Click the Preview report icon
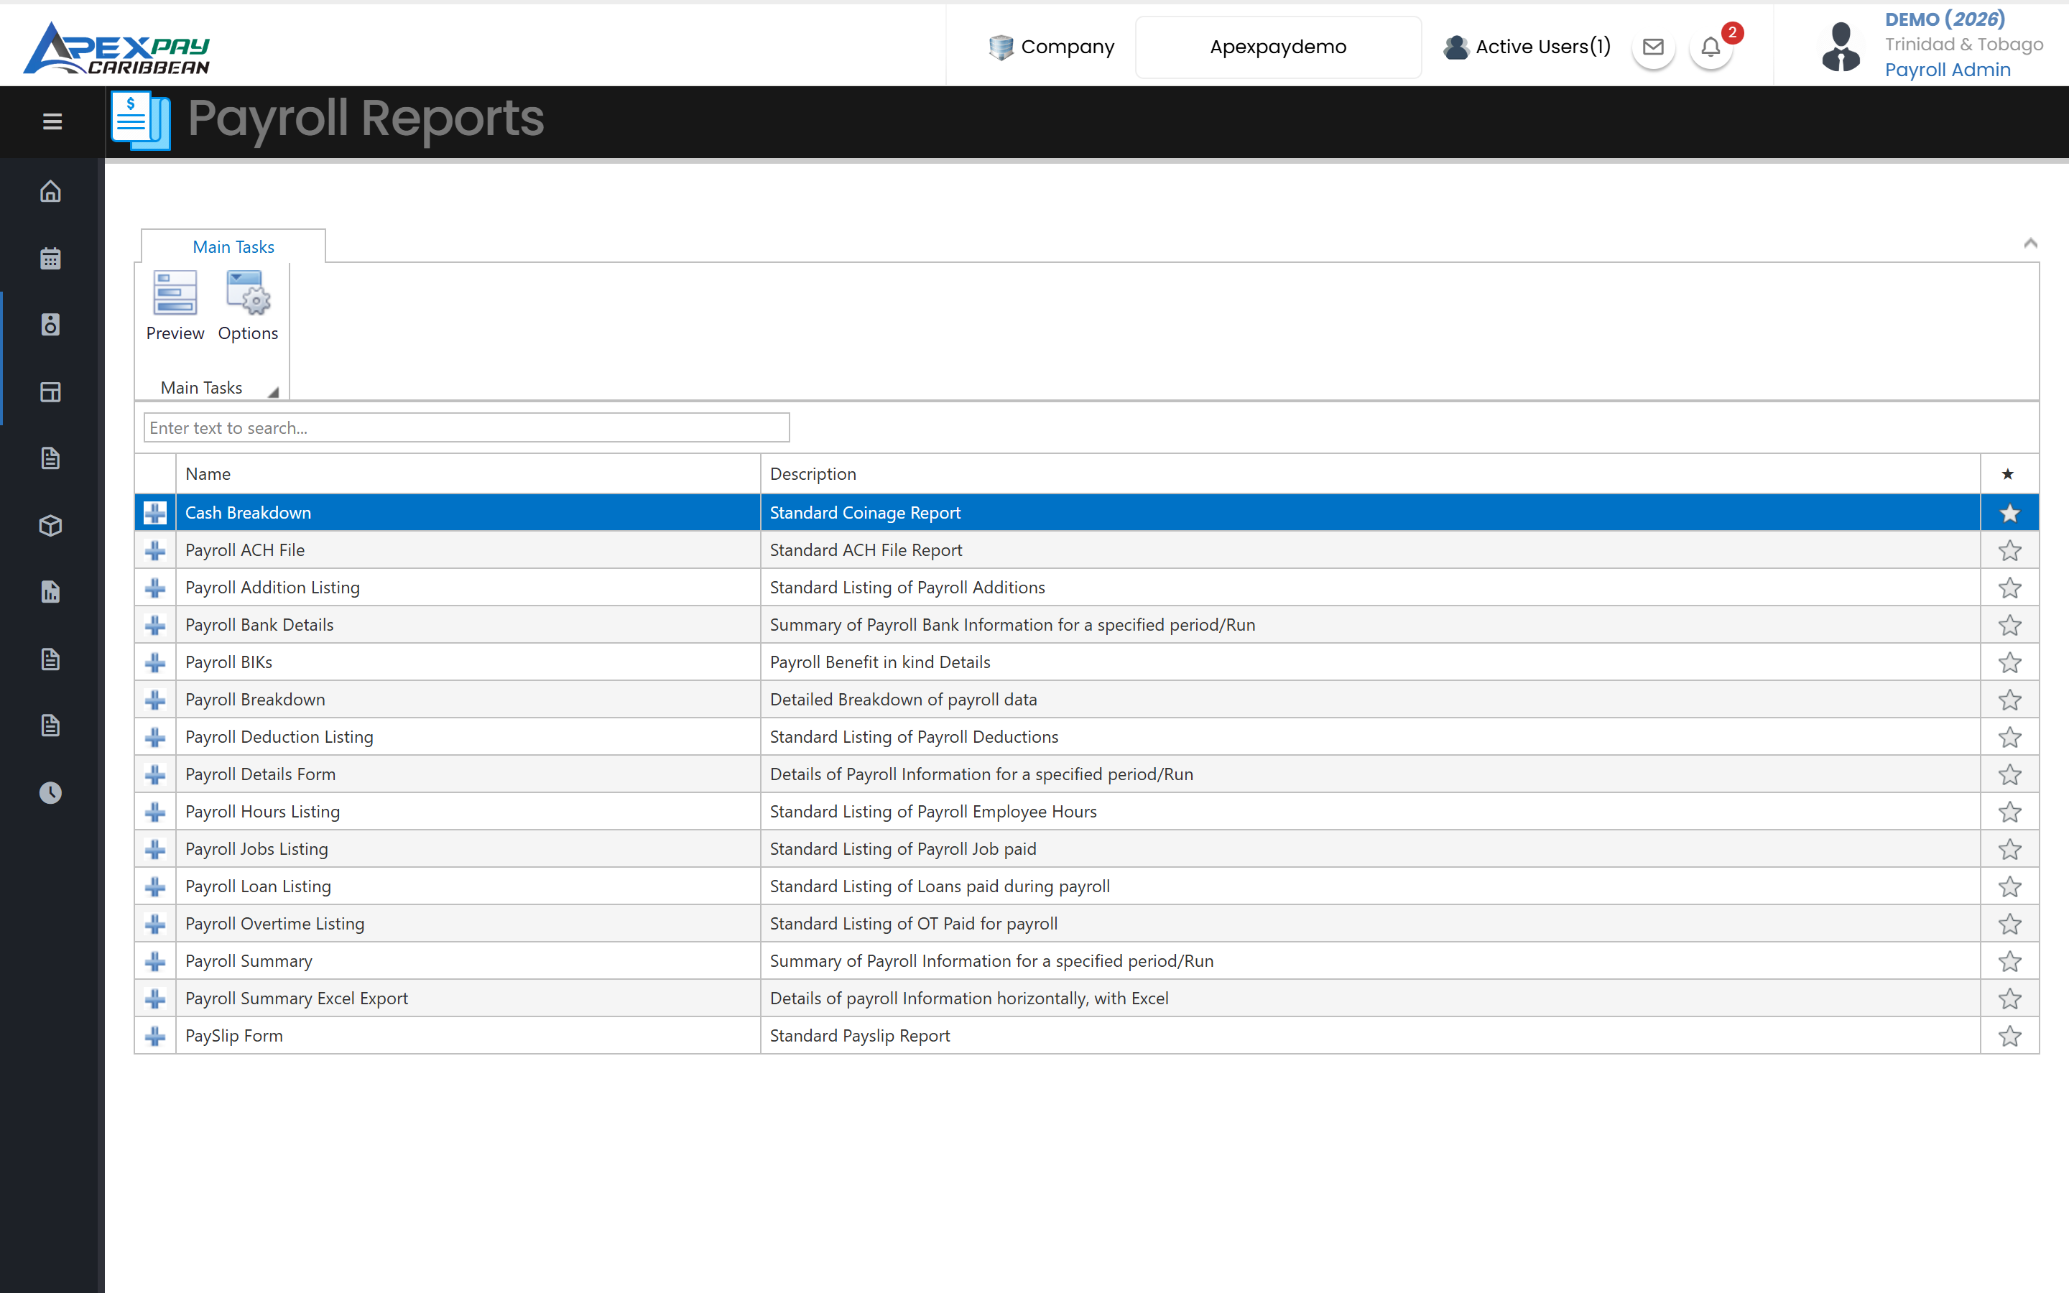 coord(175,293)
